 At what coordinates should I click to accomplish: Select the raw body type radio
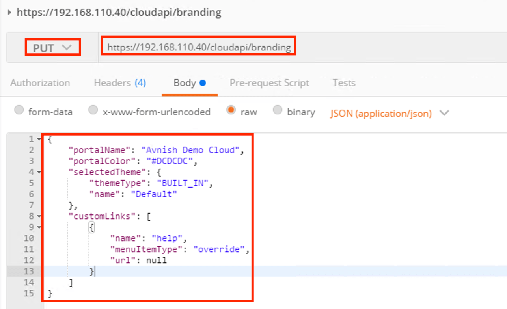[231, 110]
